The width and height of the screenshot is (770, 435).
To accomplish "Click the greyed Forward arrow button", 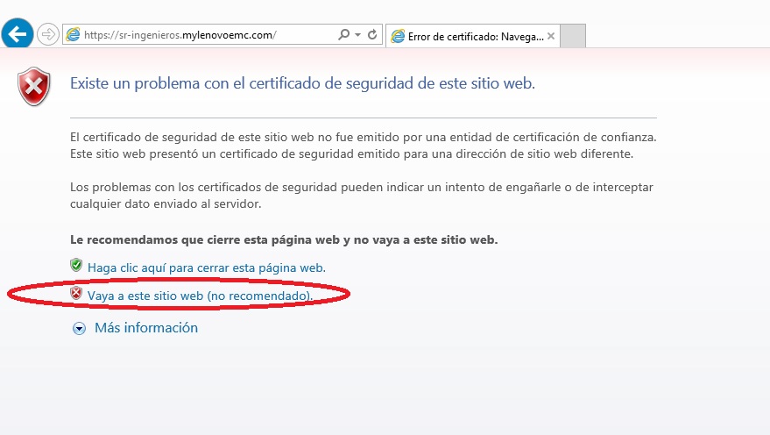I will 47,34.
